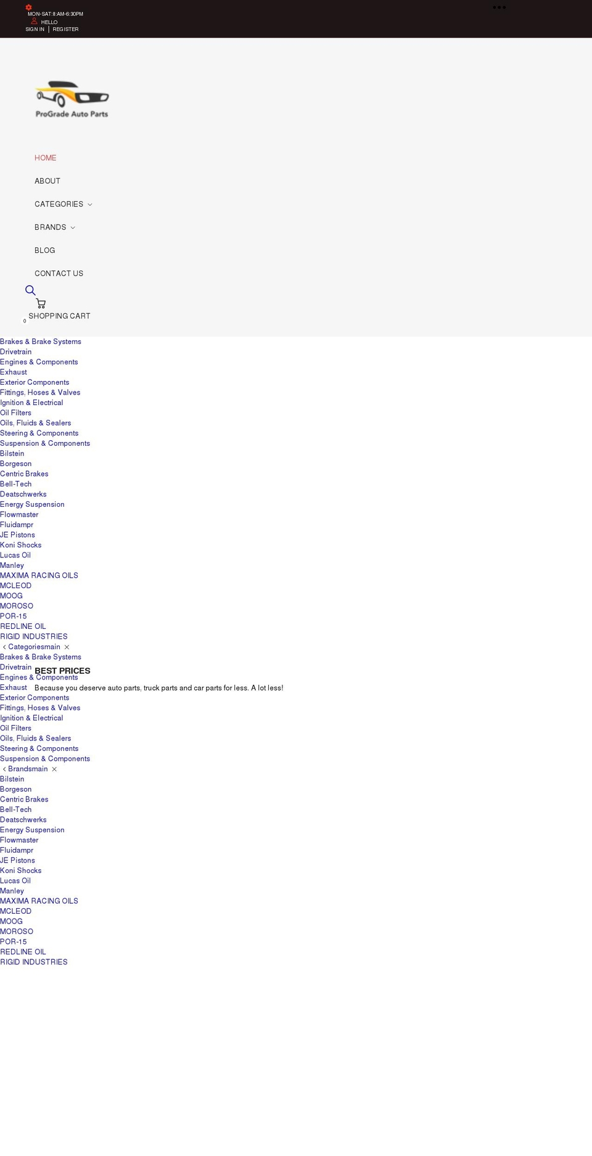
Task: Open Fittings, Hoses & Valves in the list above Categoriesmain
Action: click(x=40, y=392)
